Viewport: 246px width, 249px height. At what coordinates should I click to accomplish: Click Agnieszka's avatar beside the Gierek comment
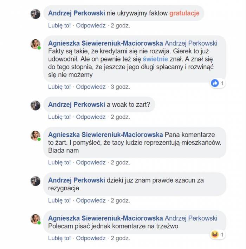point(35,44)
